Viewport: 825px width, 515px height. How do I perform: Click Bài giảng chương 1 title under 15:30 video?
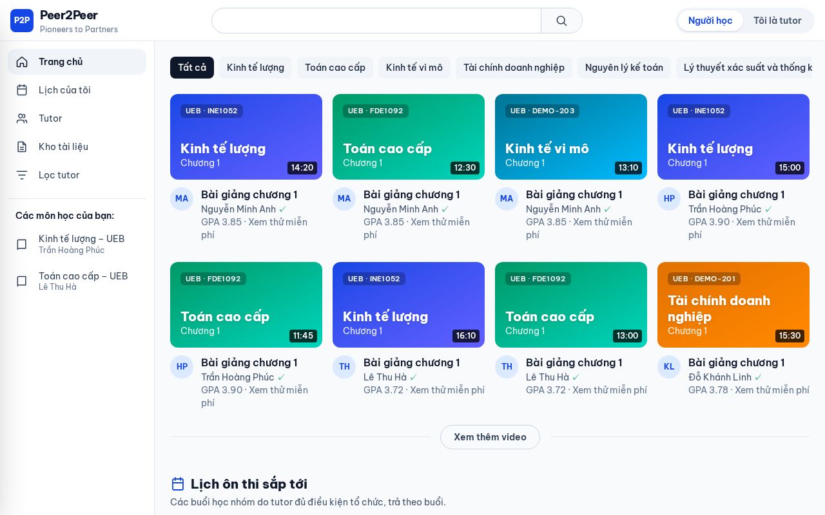point(737,362)
